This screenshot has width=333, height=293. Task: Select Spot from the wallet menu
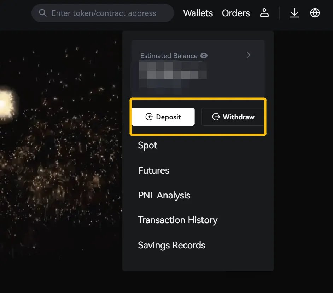click(x=148, y=145)
